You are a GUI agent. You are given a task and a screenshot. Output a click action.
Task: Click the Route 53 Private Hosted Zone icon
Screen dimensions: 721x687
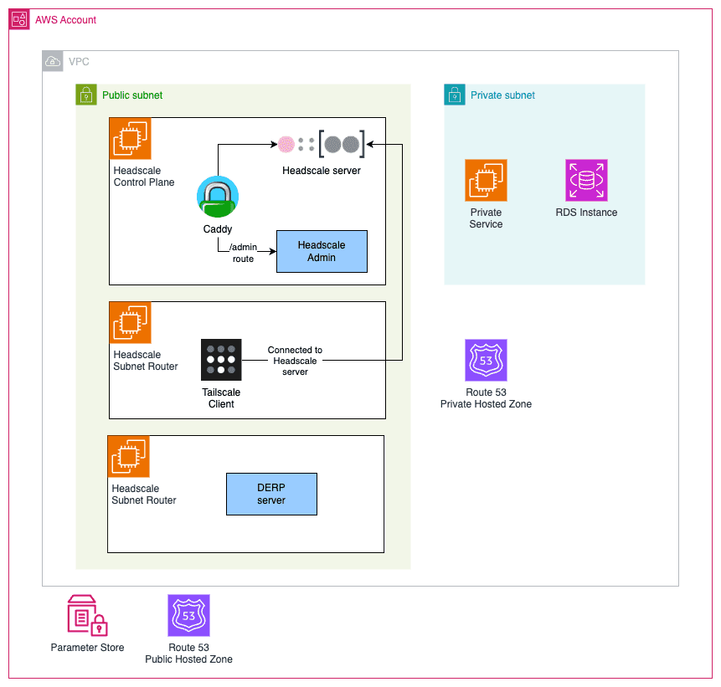pyautogui.click(x=486, y=361)
